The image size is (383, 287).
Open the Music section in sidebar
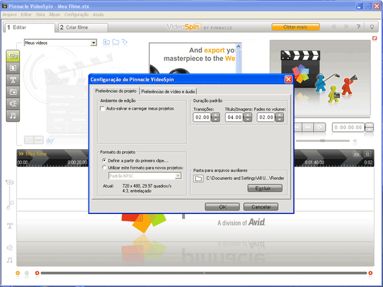tap(13, 116)
